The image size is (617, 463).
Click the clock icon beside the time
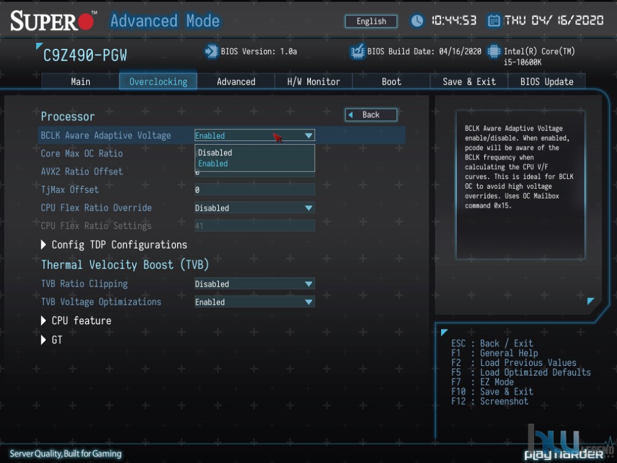[417, 20]
